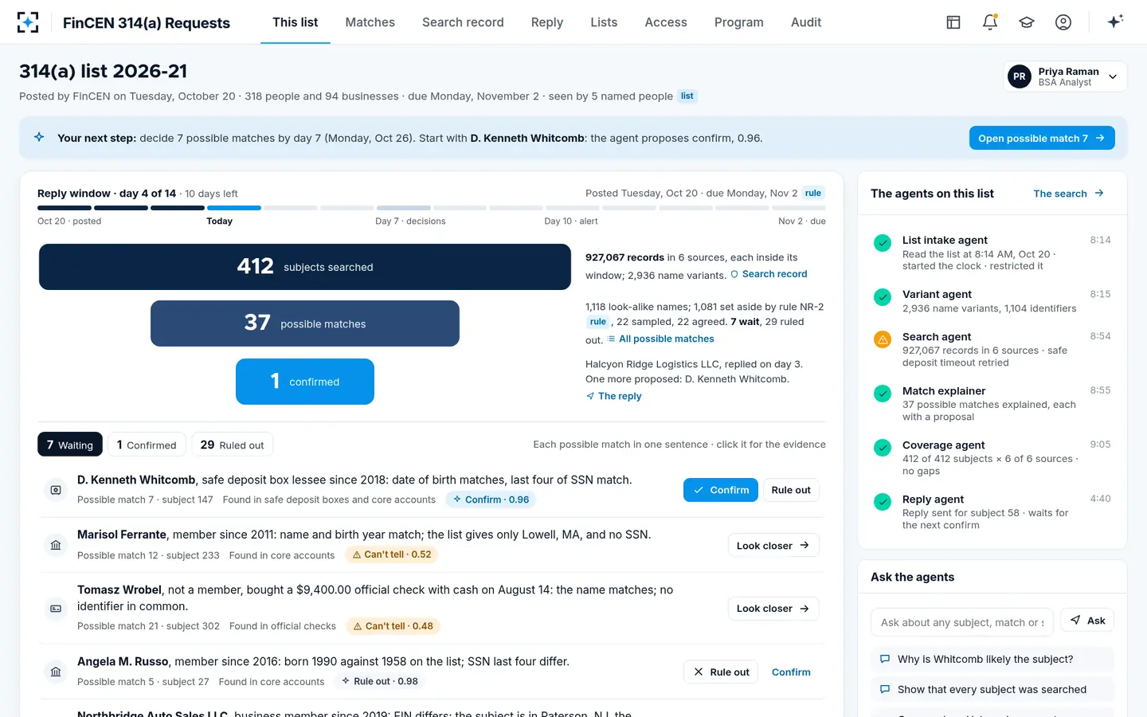Viewport: 1147px width, 717px height.
Task: Open the All possible matches link
Action: (x=660, y=339)
